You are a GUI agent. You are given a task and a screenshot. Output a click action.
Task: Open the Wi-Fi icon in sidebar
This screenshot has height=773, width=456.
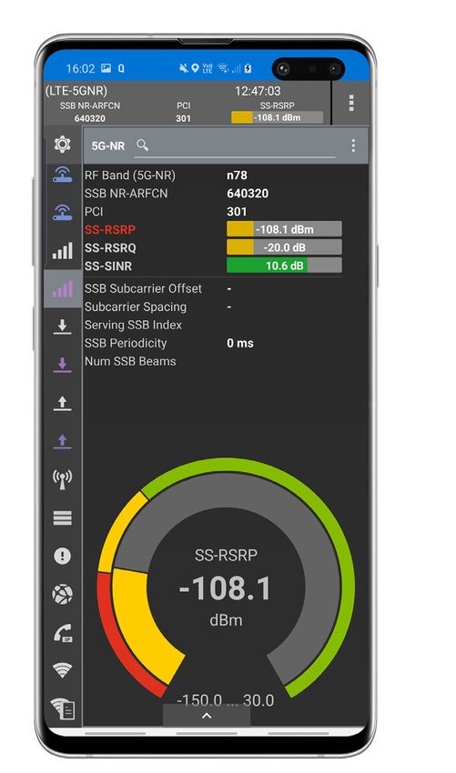(x=62, y=670)
